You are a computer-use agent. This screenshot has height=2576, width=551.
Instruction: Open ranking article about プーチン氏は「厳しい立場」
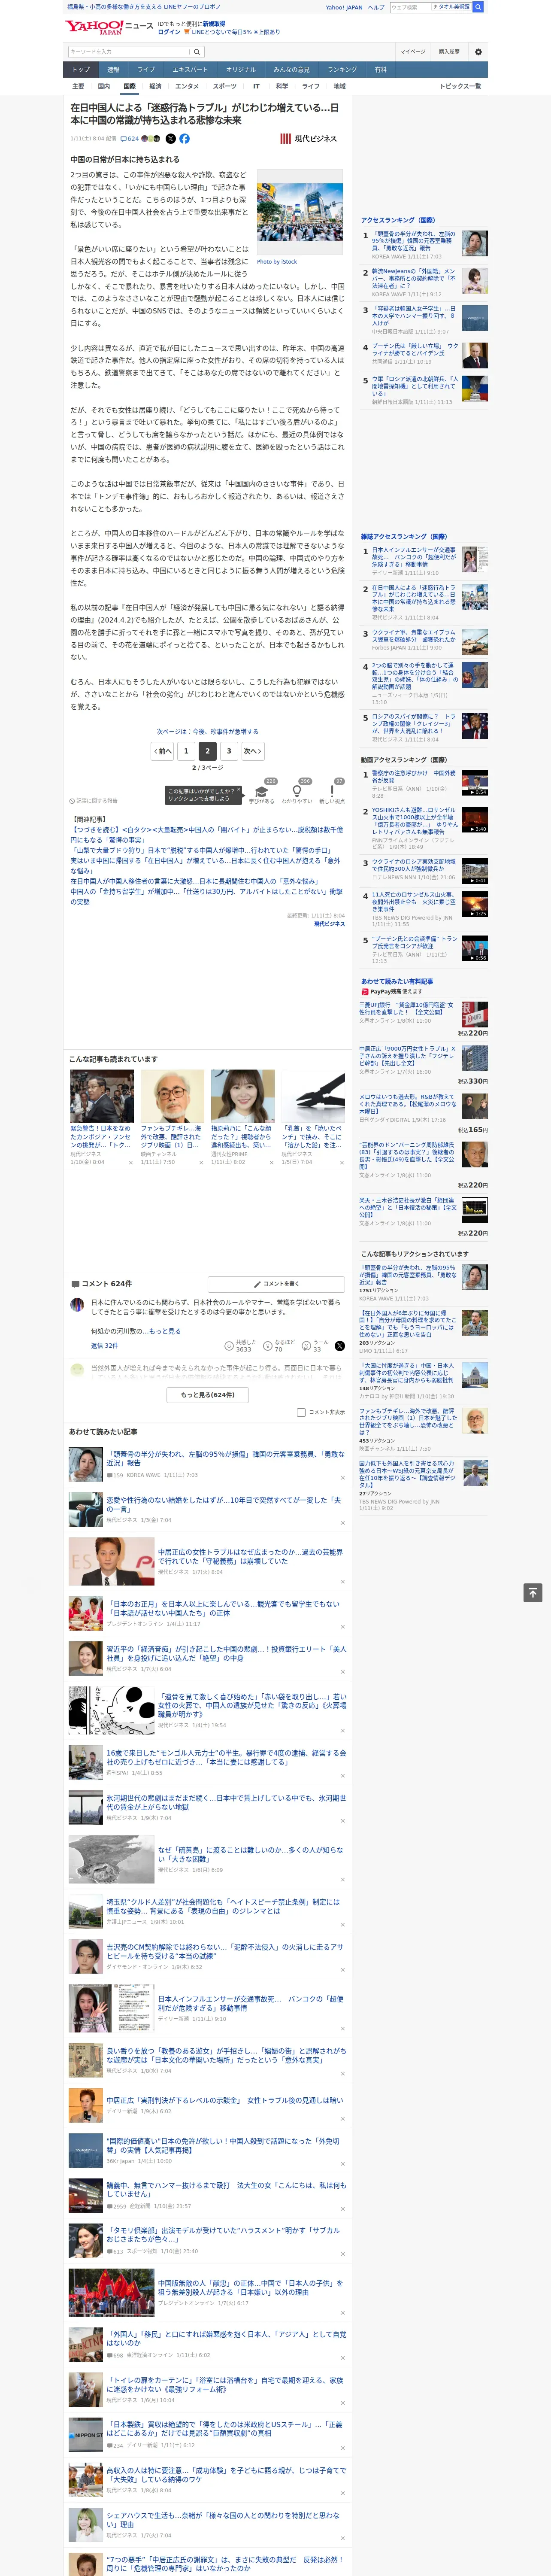pyautogui.click(x=415, y=350)
